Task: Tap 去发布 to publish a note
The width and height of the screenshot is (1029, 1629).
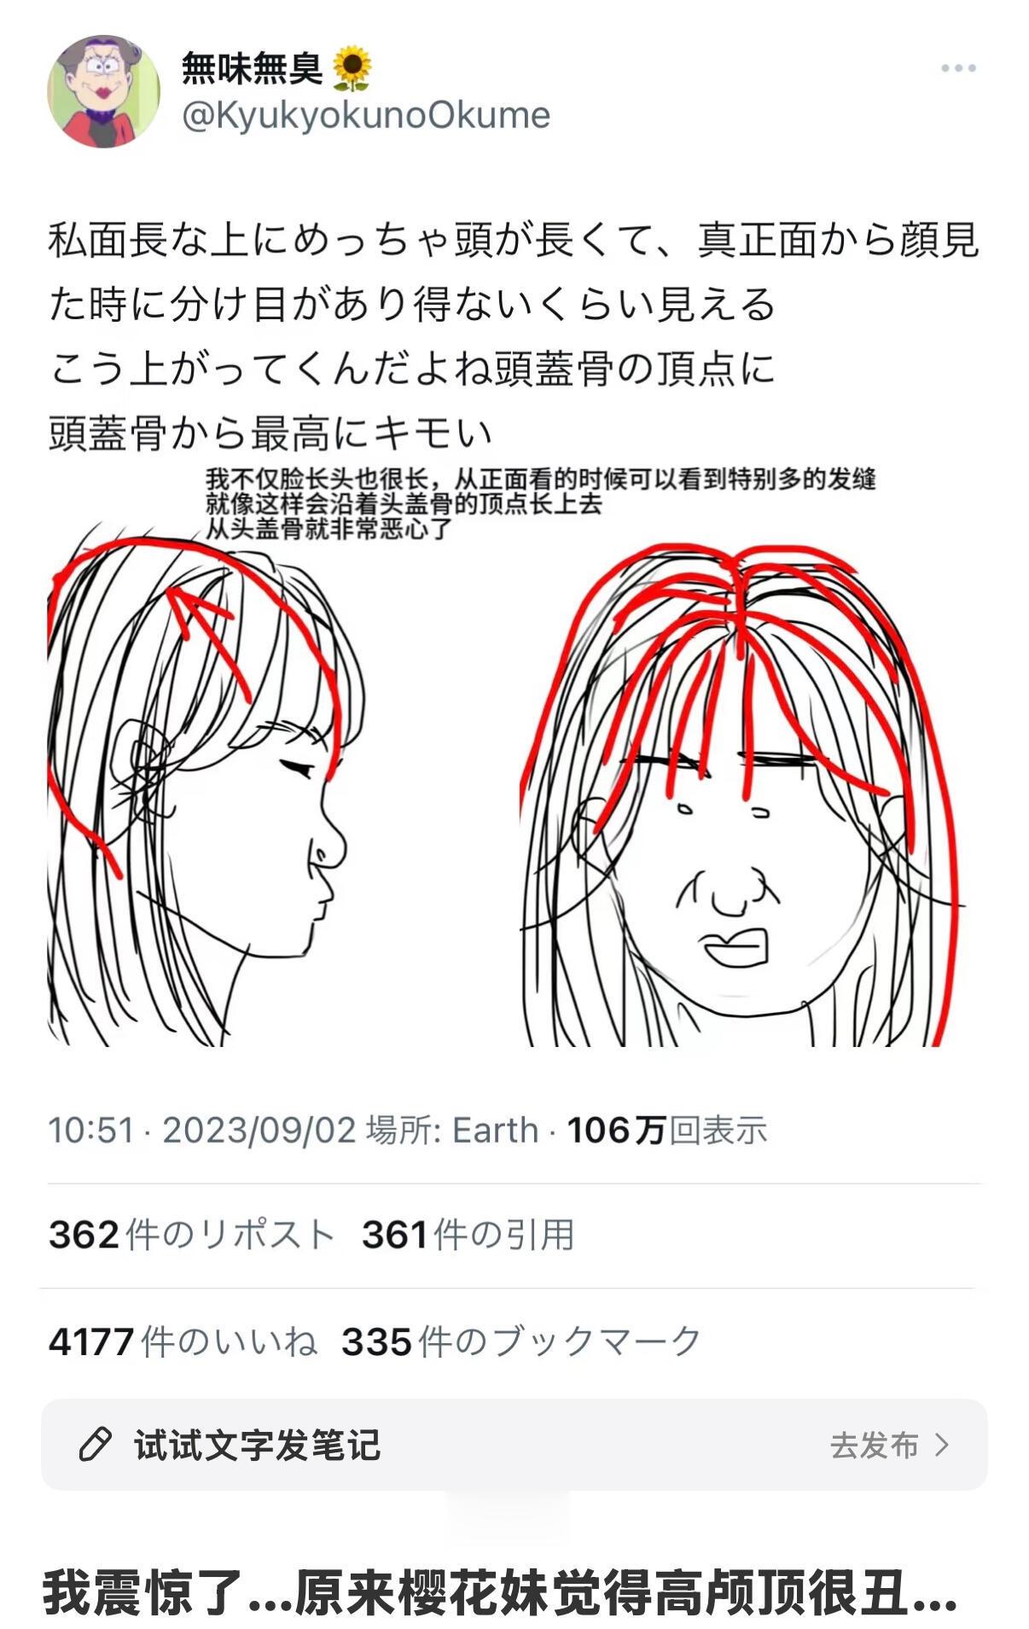Action: [x=874, y=1445]
